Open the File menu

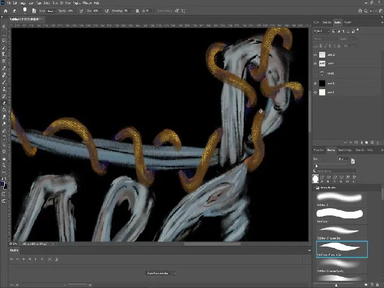9,3
